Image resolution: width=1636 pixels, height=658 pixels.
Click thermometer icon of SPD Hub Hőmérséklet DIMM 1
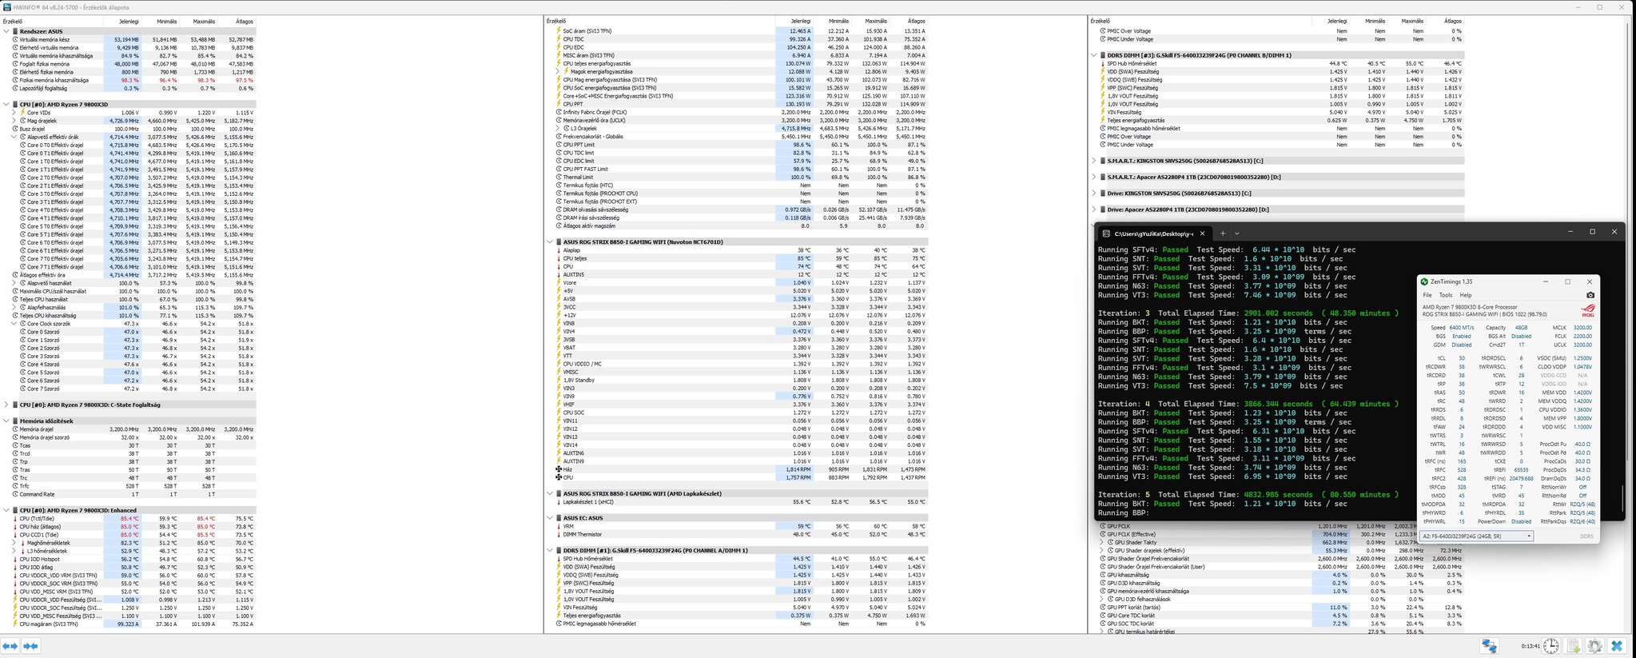tap(559, 559)
